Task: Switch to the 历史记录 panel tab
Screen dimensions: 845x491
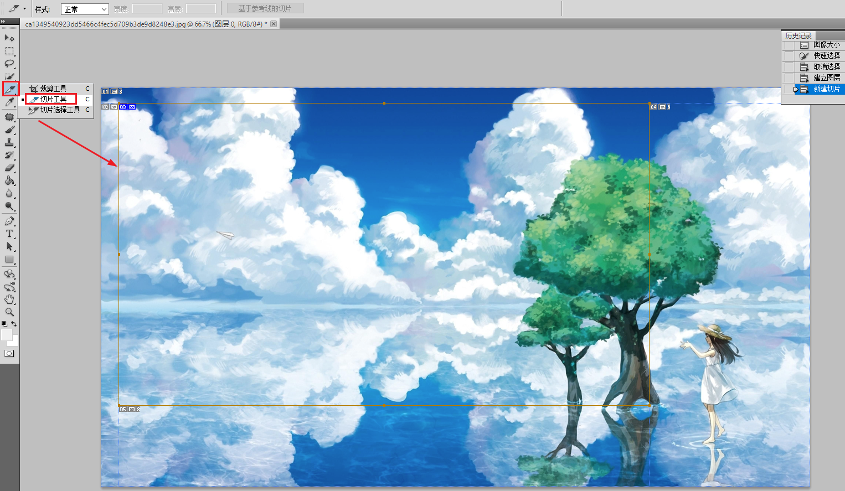Action: point(798,35)
